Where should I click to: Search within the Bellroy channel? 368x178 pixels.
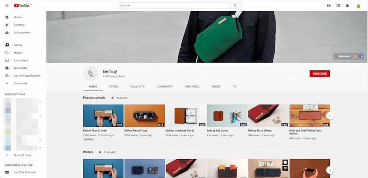(x=235, y=86)
